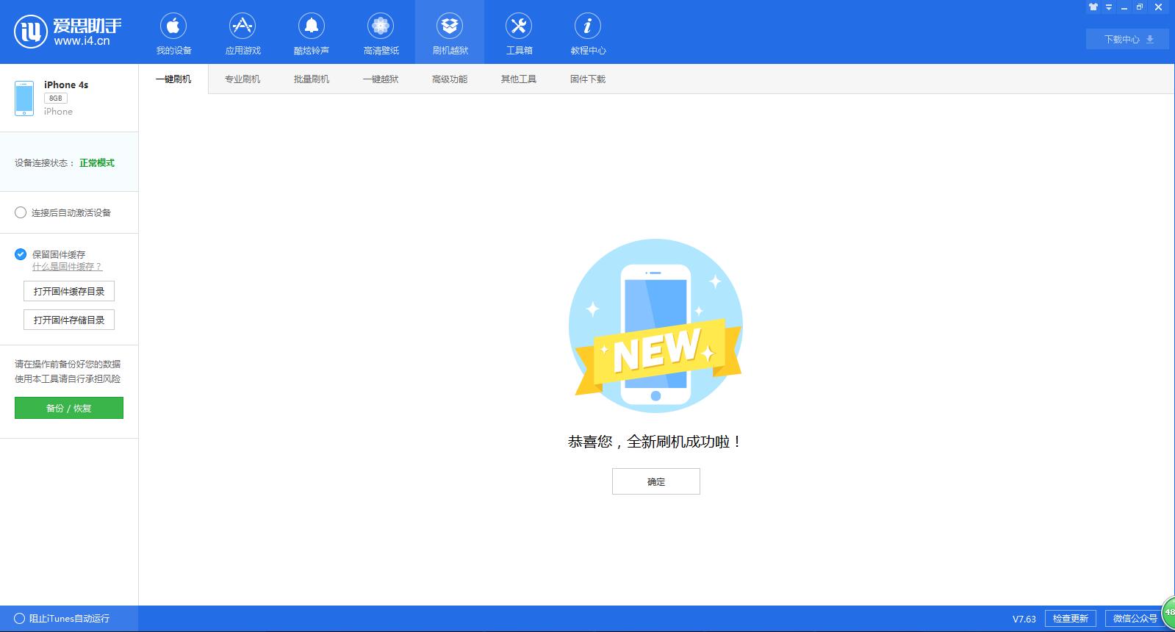The image size is (1175, 632).
Task: Open the 教程中心 tutorial center
Action: click(588, 33)
